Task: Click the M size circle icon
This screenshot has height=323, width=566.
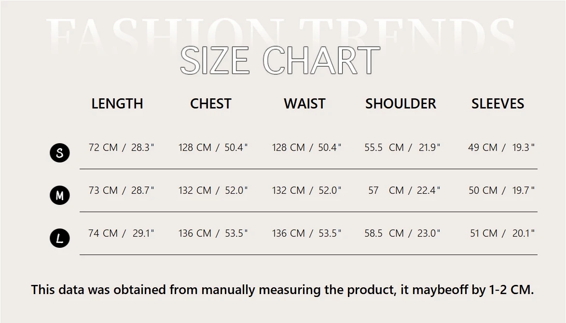Action: (59, 195)
